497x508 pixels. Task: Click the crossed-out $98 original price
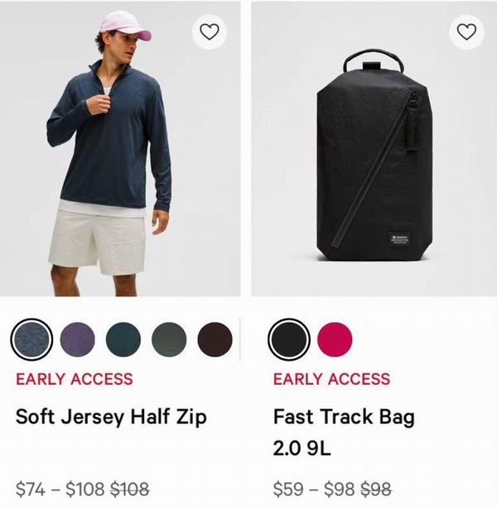click(374, 488)
